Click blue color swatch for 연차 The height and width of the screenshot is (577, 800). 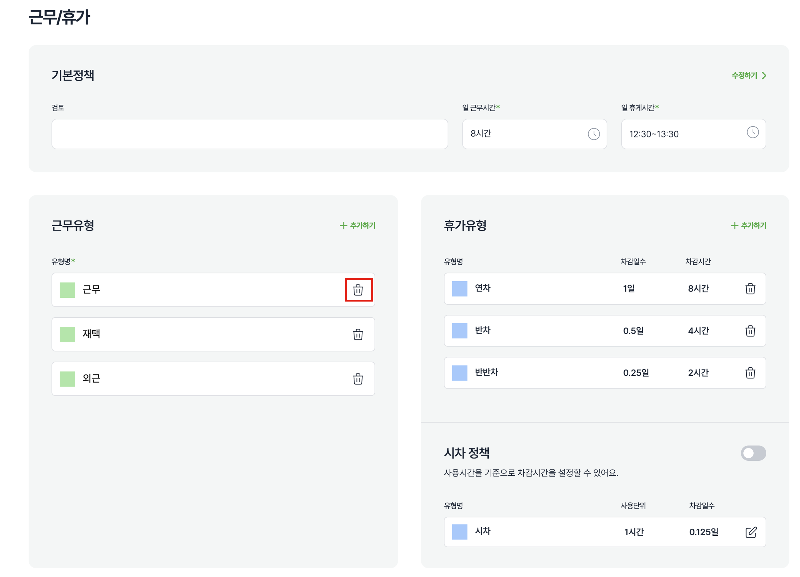coord(460,288)
